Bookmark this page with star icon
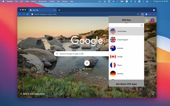This screenshot has height=106, width=170. click(138, 14)
